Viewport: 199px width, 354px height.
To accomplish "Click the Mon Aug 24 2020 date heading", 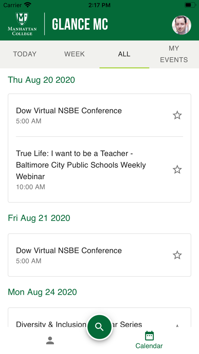I will coord(42,292).
